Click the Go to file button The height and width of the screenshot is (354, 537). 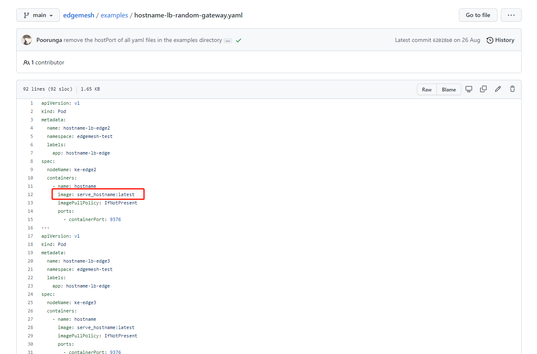478,15
